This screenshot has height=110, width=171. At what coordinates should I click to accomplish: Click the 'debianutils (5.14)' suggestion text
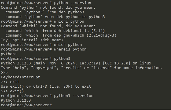coord(84,31)
